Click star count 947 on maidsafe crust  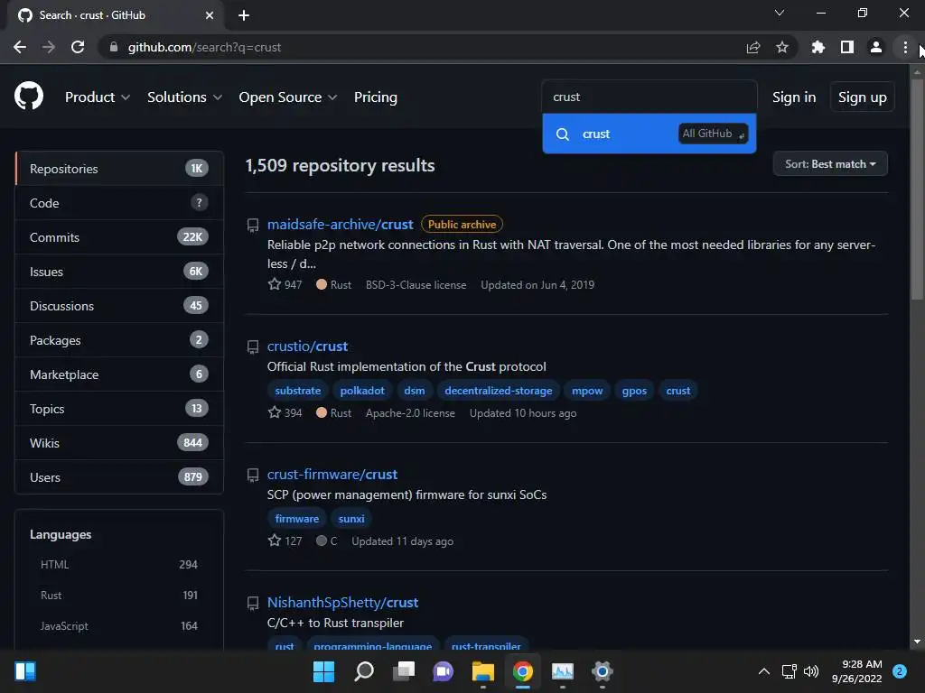[285, 284]
